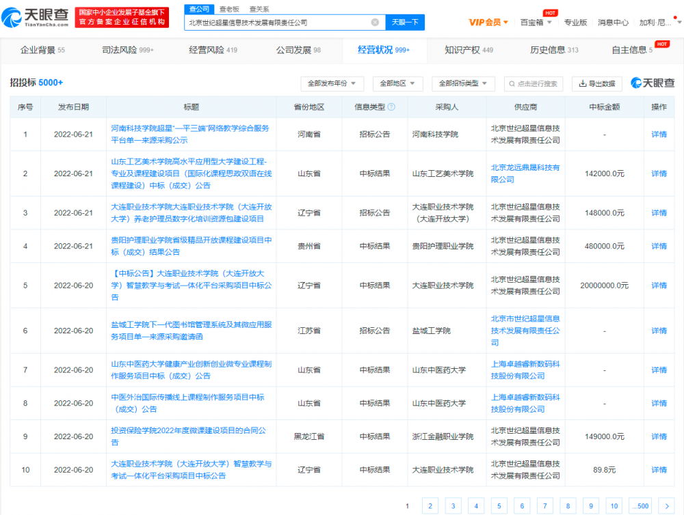
Task: Click the 浙江金融职业学院 purchaser cell
Action: pyautogui.click(x=447, y=436)
